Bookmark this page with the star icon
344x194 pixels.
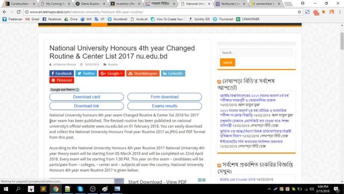click(x=299, y=12)
